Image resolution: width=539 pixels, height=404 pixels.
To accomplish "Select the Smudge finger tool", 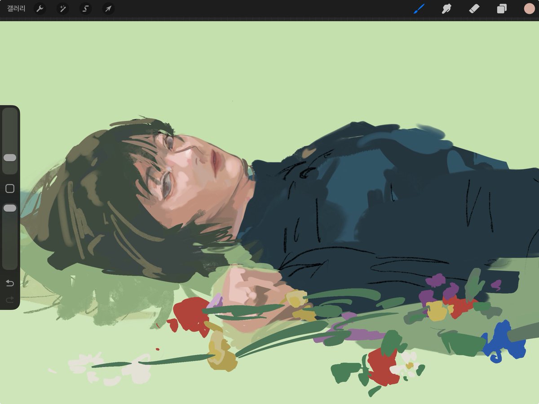I will point(446,9).
